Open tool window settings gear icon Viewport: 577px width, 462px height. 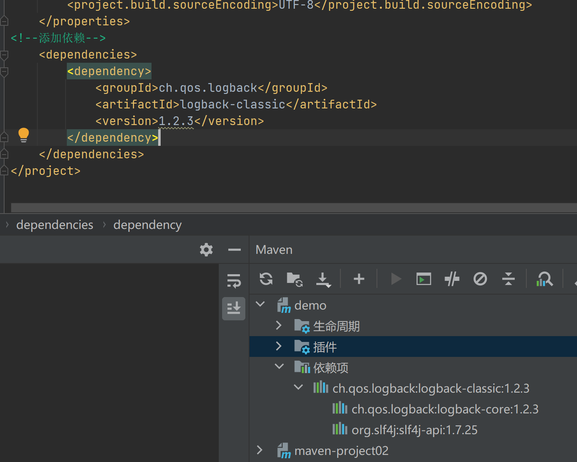click(206, 250)
